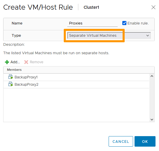Click the chevron arrow of Type dropdown
159x151 pixels.
pos(148,36)
